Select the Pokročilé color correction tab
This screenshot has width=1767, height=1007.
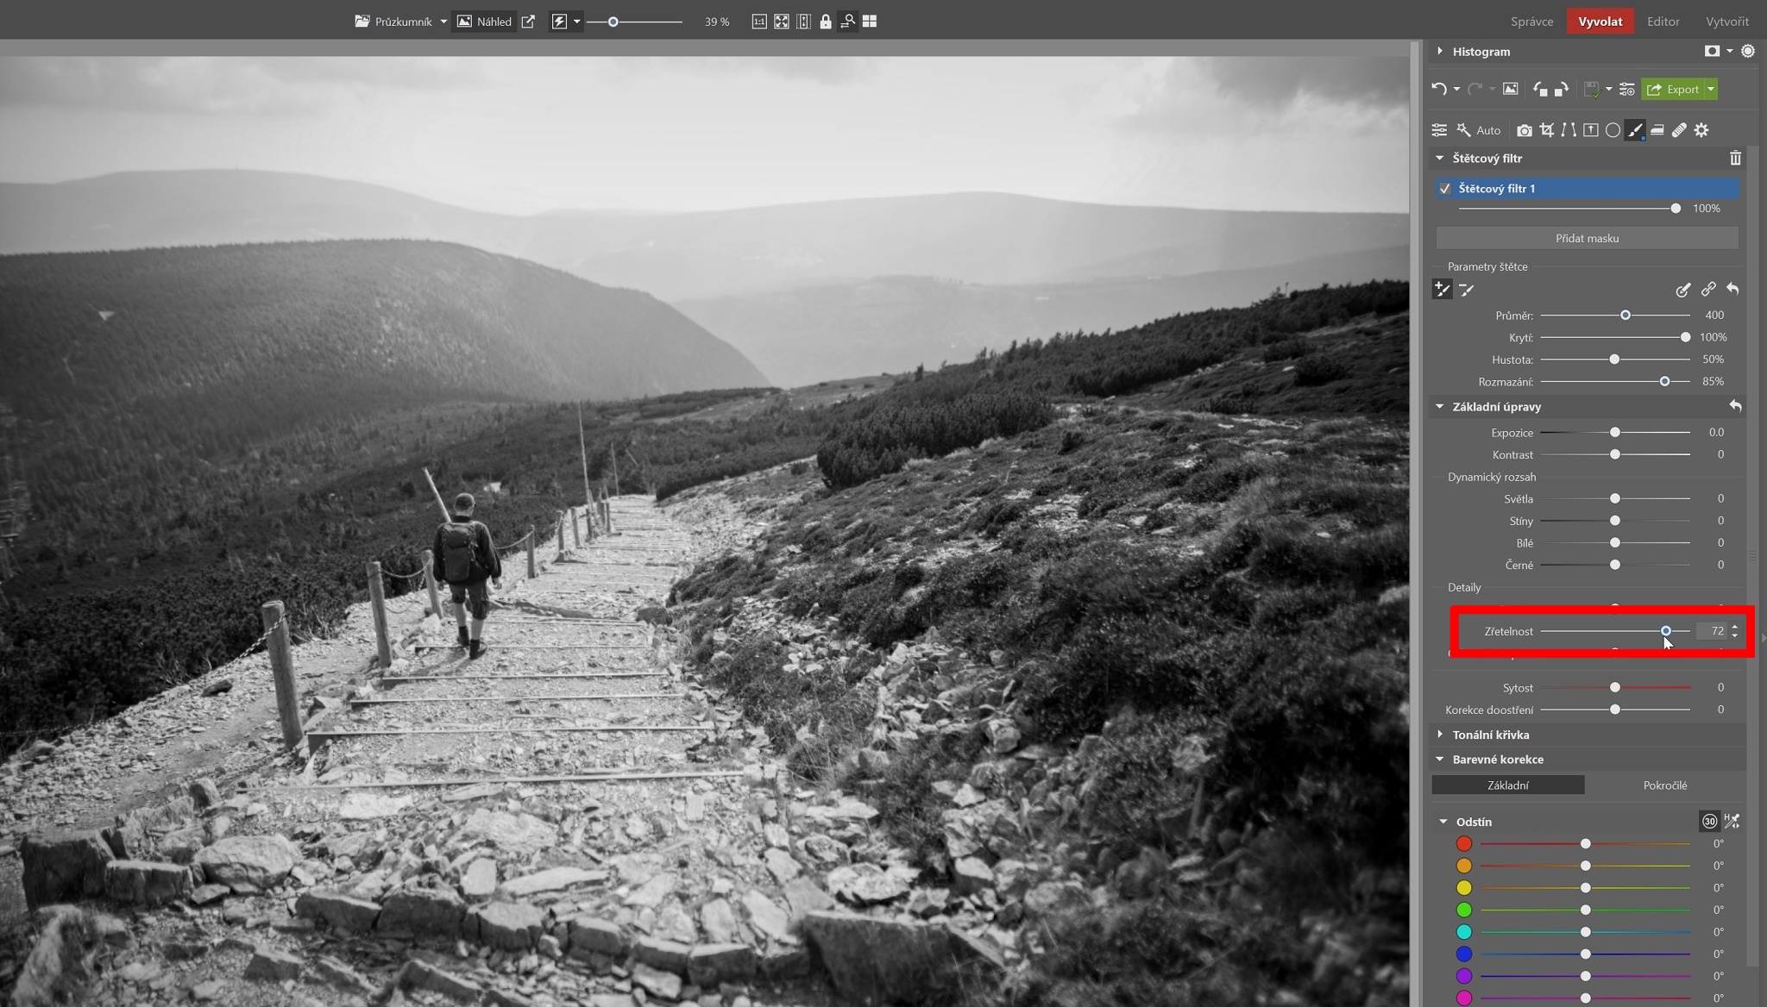pyautogui.click(x=1664, y=785)
